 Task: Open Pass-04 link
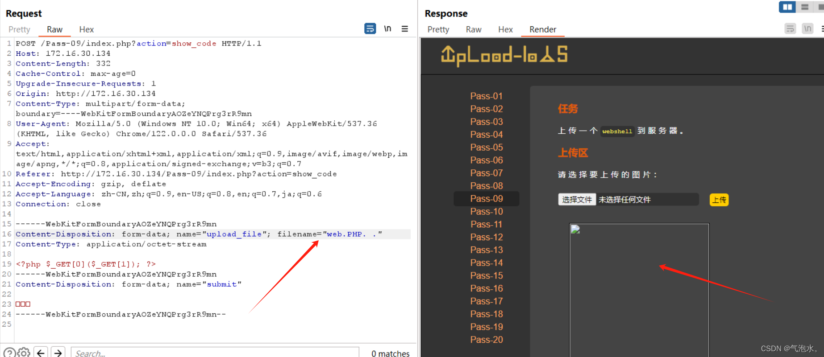(486, 135)
